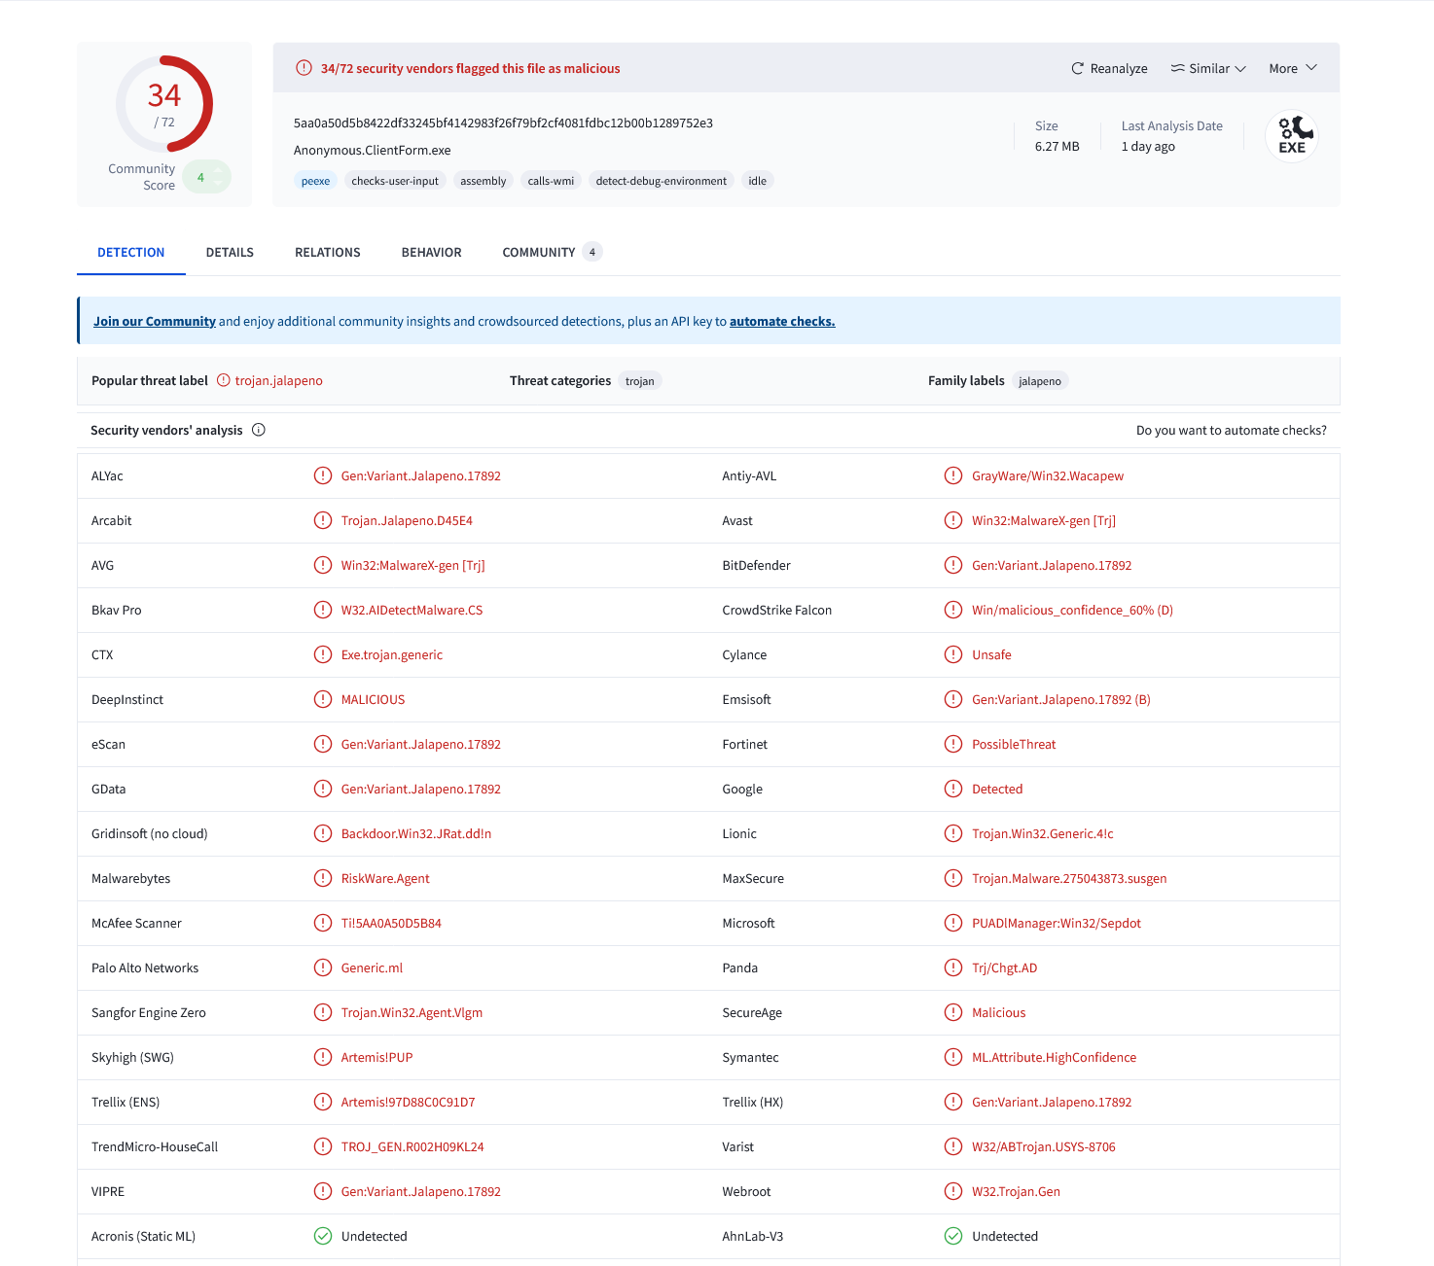This screenshot has width=1434, height=1266.
Task: Click the Trj/Chgt.AD result
Action: [1005, 967]
